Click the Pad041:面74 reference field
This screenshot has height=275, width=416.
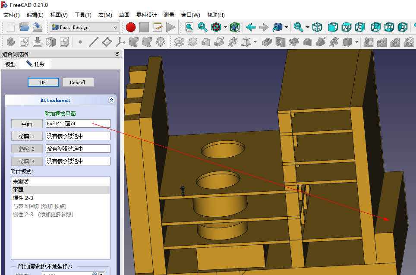click(78, 123)
